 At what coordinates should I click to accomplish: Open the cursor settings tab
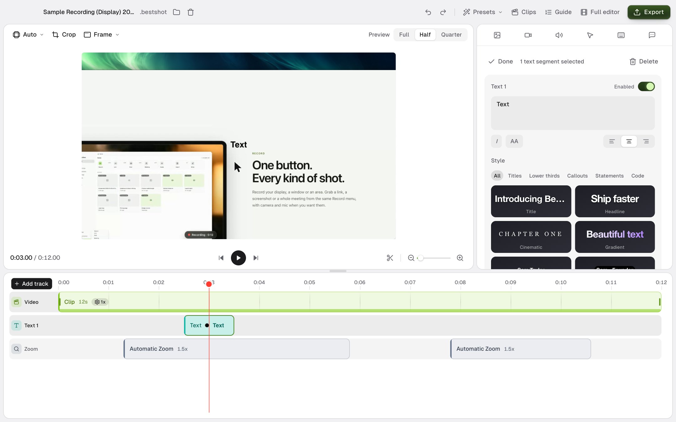point(590,35)
